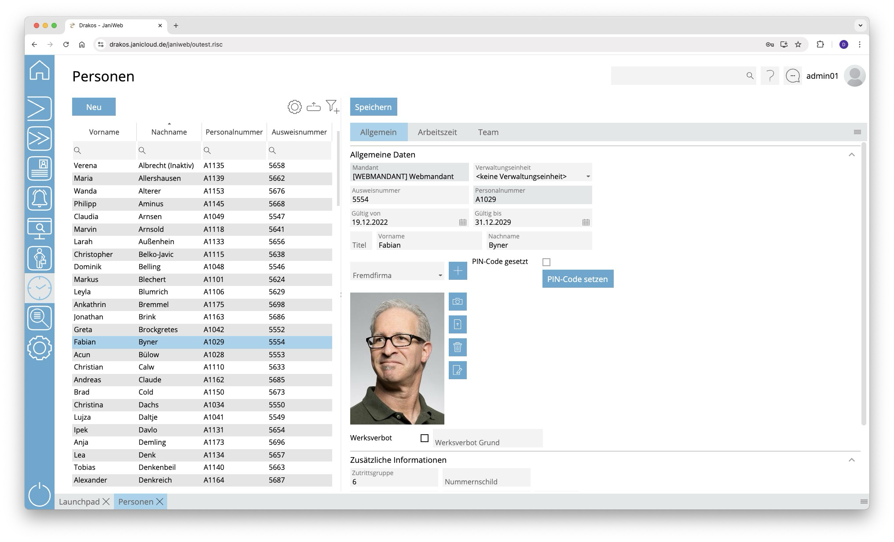The height and width of the screenshot is (542, 894).
Task: Collapse the Allgemeine Daten section
Action: [851, 155]
